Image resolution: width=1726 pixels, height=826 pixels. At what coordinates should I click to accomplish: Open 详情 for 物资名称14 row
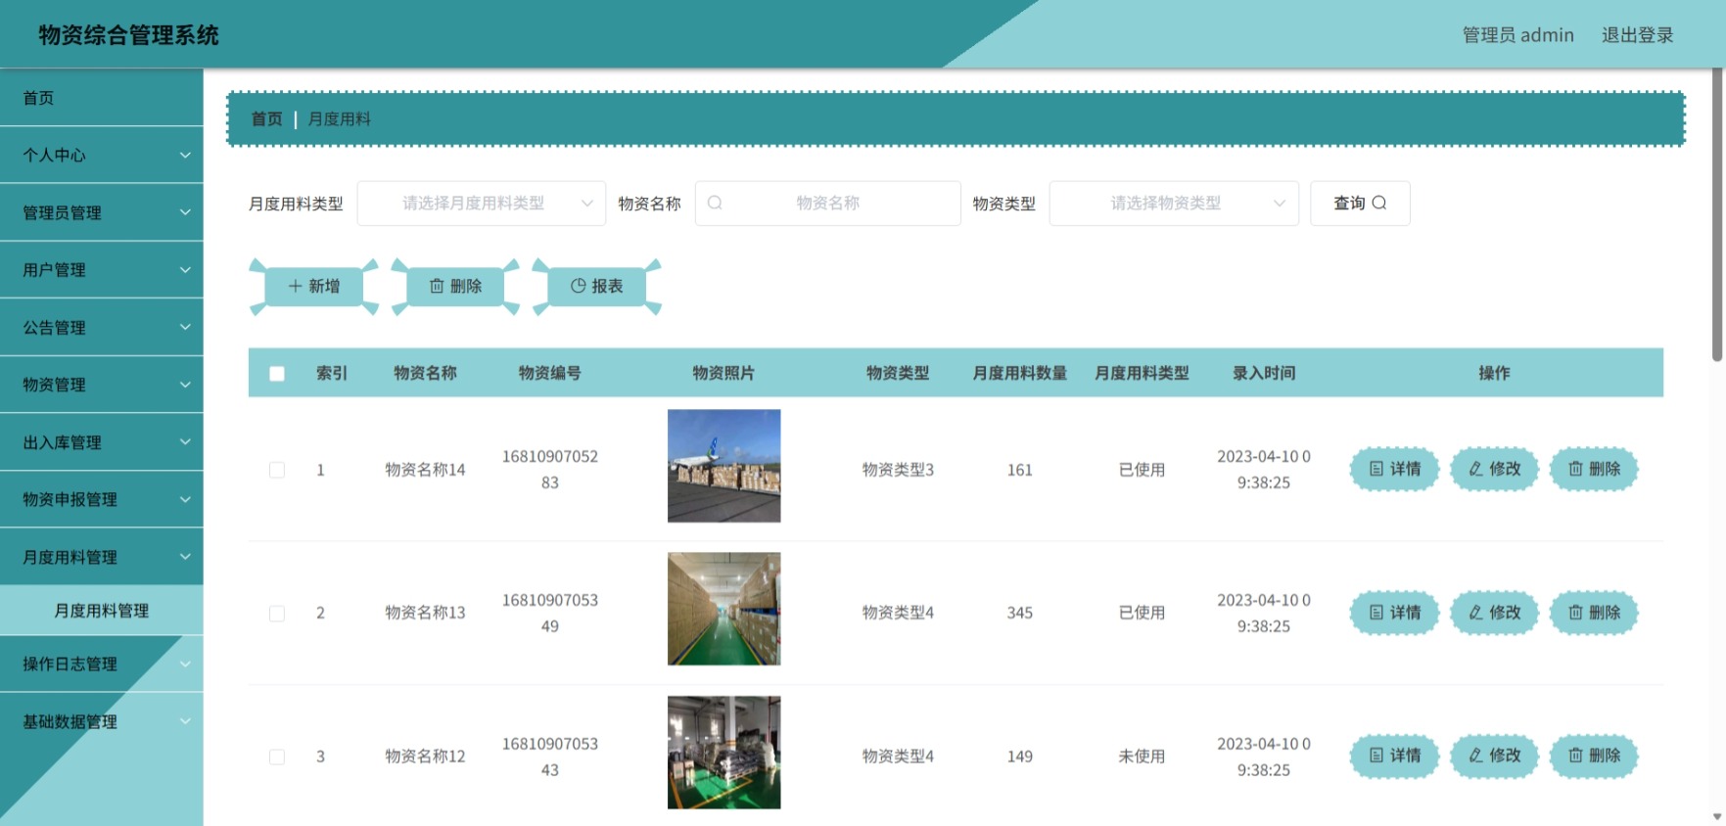(x=1394, y=469)
